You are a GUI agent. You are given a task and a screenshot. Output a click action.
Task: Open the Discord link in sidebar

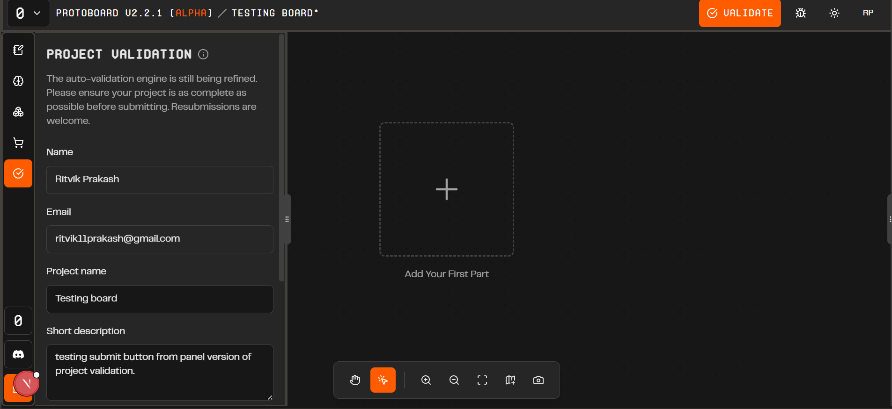tap(18, 354)
